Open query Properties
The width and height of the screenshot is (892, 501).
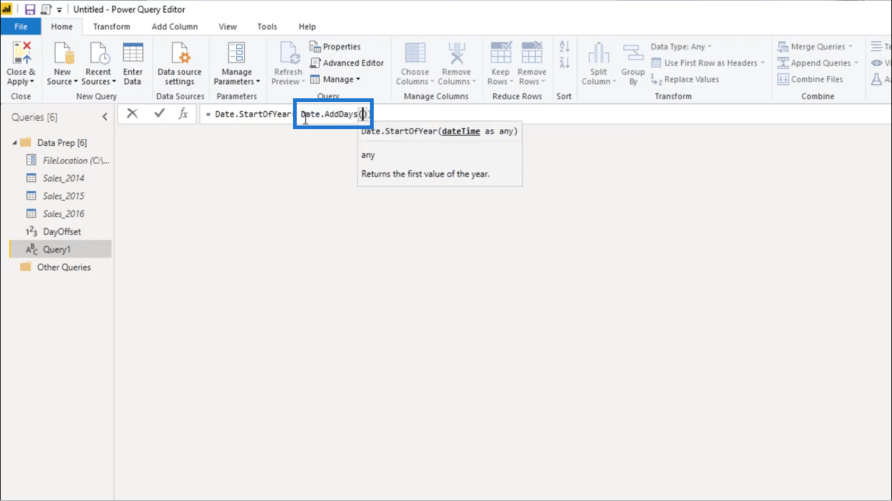[335, 47]
